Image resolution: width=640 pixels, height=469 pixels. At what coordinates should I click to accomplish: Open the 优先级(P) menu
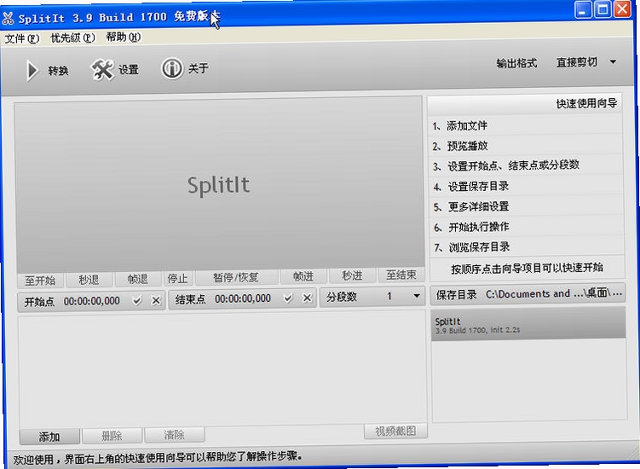pyautogui.click(x=72, y=38)
